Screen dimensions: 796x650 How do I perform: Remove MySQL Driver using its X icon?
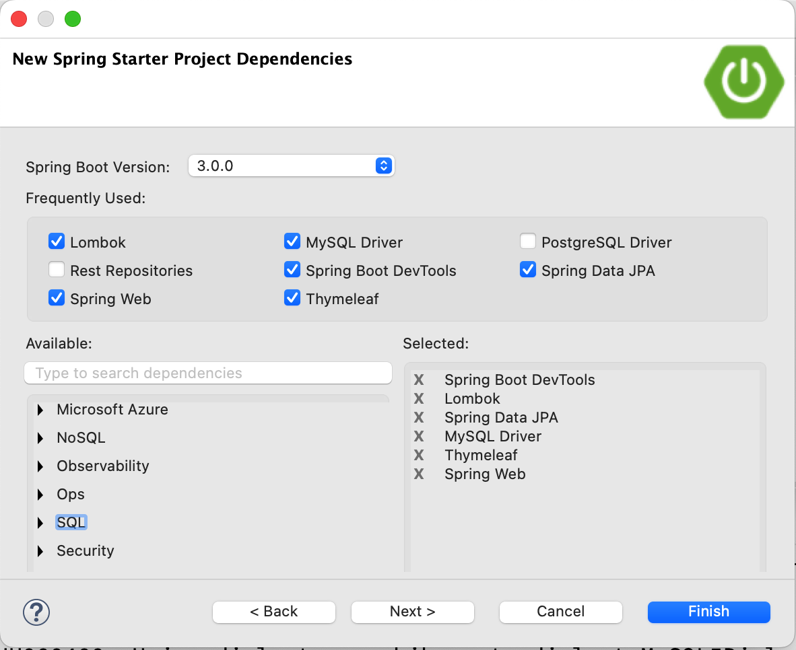(419, 437)
